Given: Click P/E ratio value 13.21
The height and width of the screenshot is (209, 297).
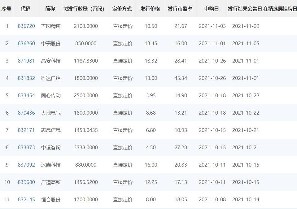Looking at the screenshot, I should [x=181, y=113].
